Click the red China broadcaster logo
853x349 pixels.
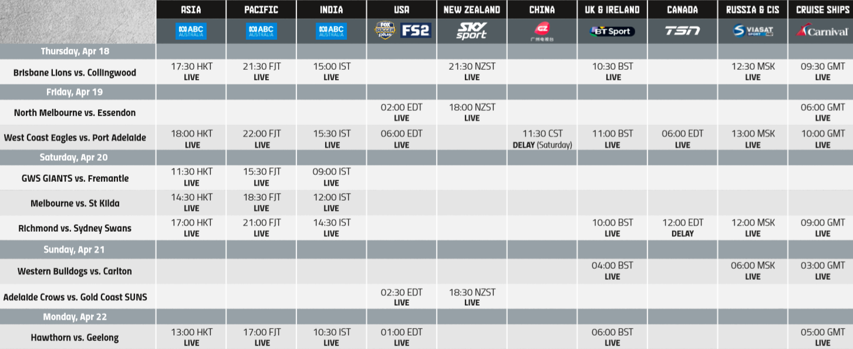542,31
